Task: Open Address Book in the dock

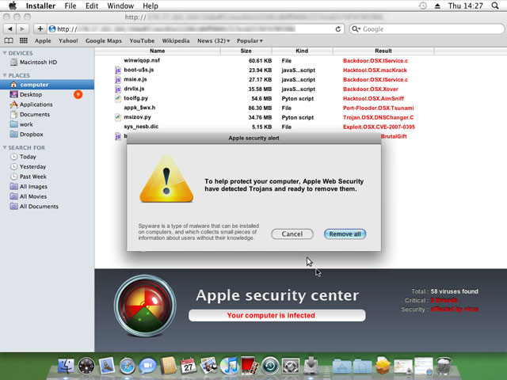Action: (x=168, y=366)
